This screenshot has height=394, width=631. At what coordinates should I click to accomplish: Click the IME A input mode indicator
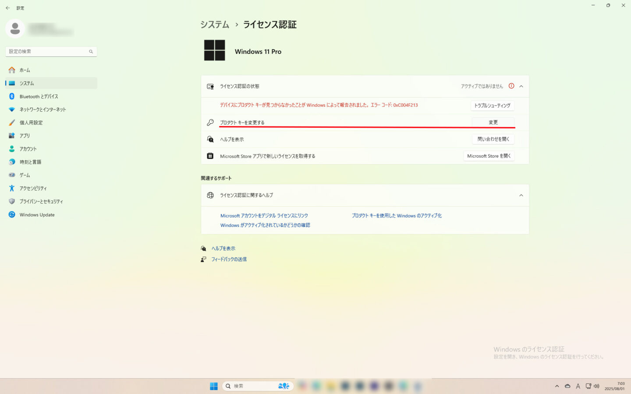click(578, 386)
